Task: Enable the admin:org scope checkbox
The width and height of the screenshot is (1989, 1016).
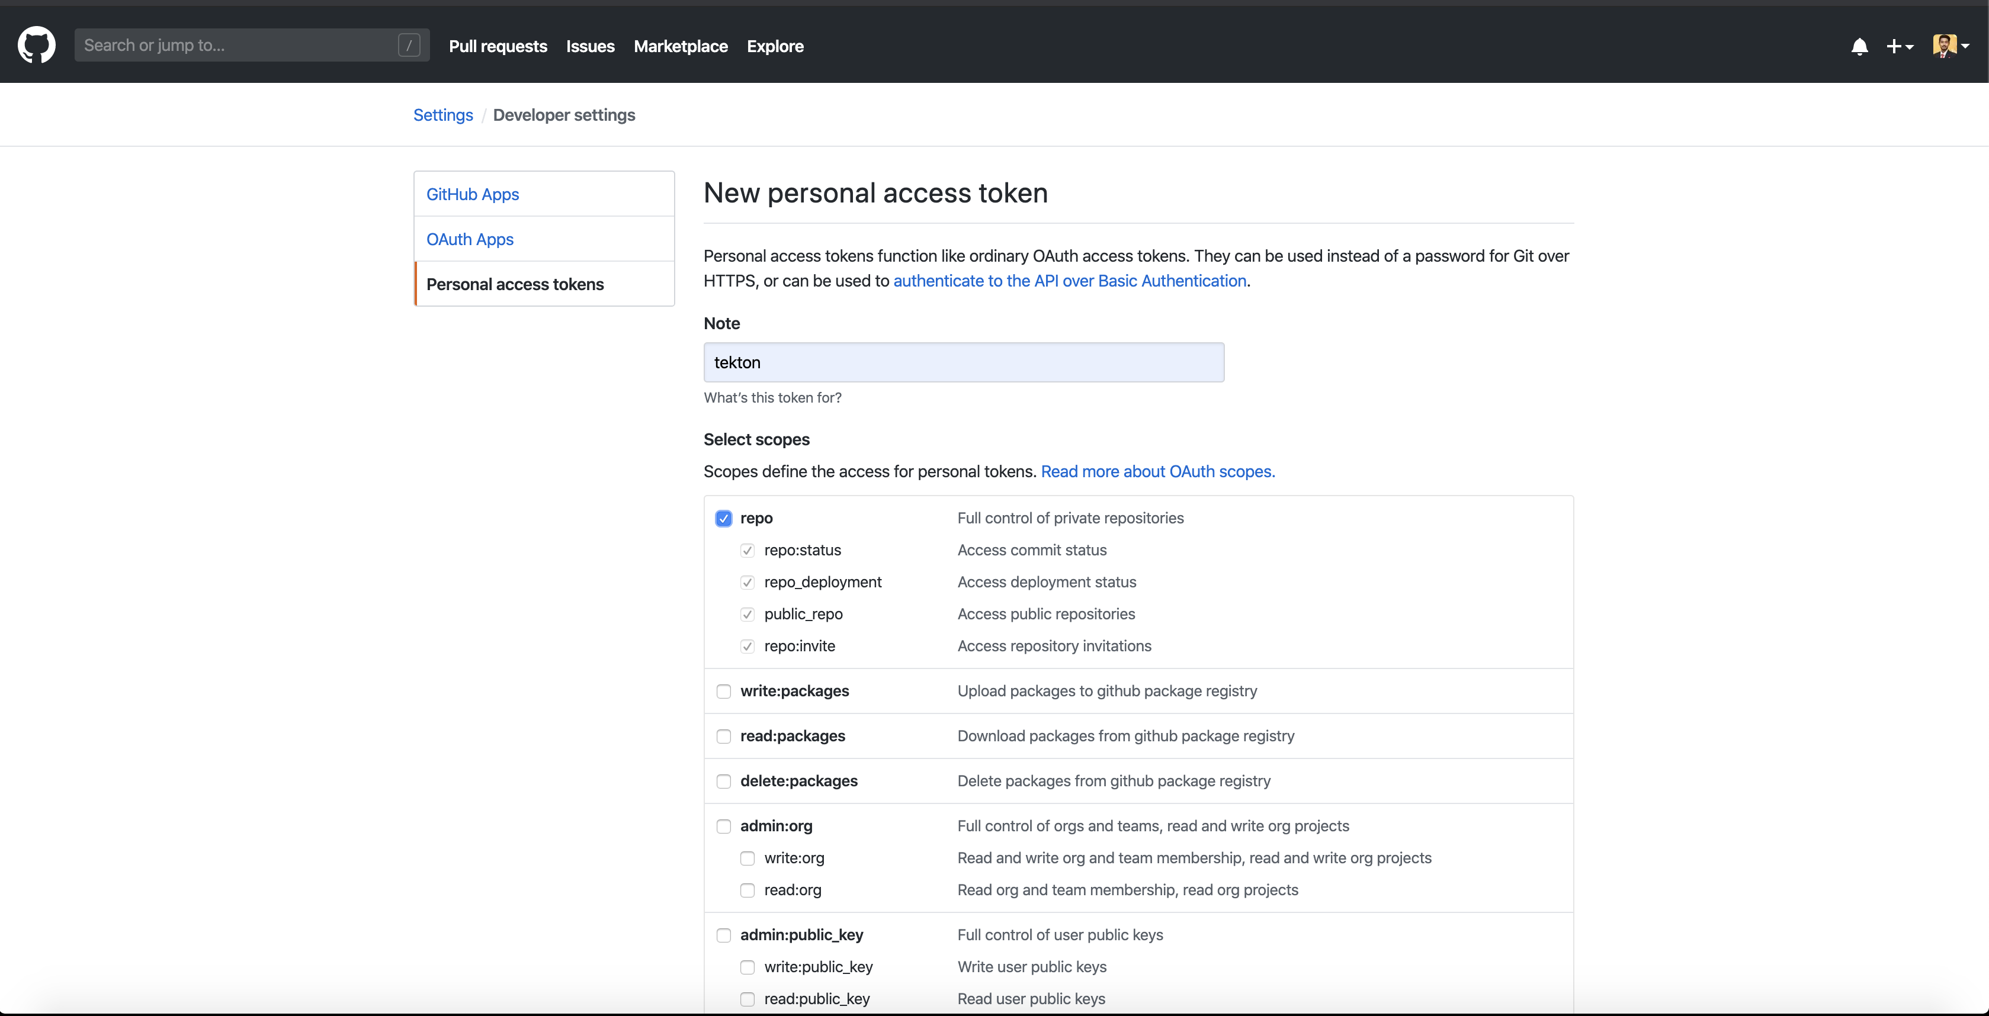Action: (x=724, y=825)
